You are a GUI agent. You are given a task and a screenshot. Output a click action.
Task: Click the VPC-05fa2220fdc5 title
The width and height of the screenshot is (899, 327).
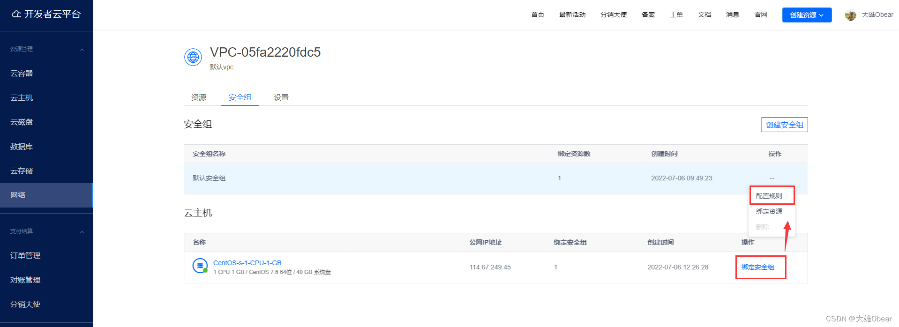(265, 52)
